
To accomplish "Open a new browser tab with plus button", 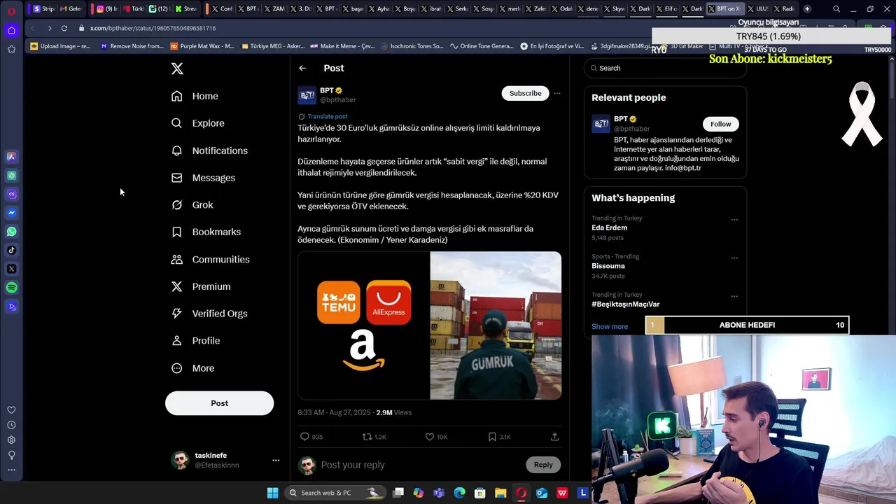I will 807,8.
